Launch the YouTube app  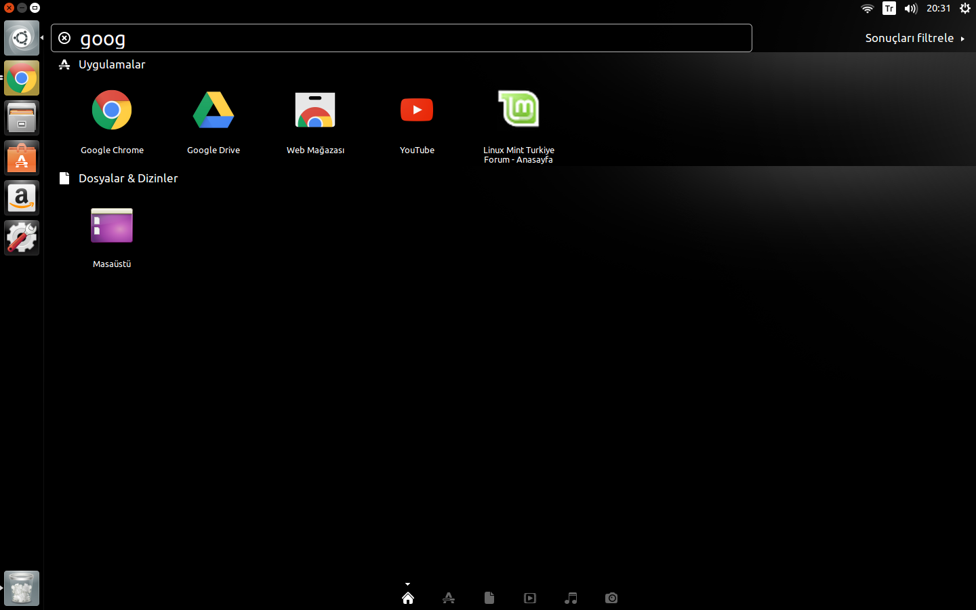tap(417, 122)
